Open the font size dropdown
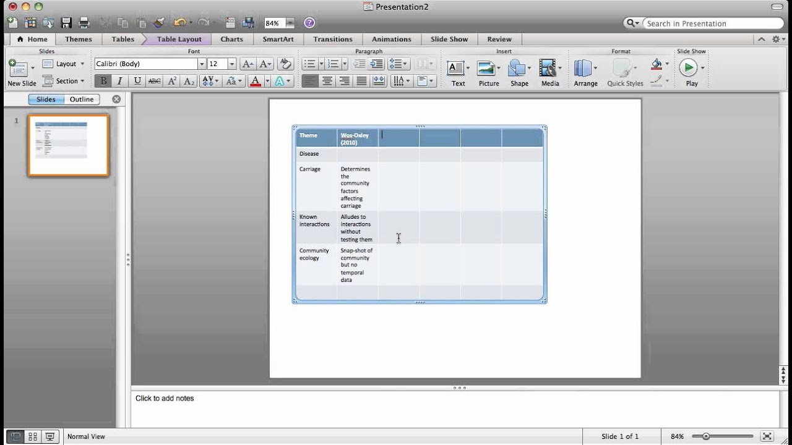The width and height of the screenshot is (792, 445). coord(232,64)
